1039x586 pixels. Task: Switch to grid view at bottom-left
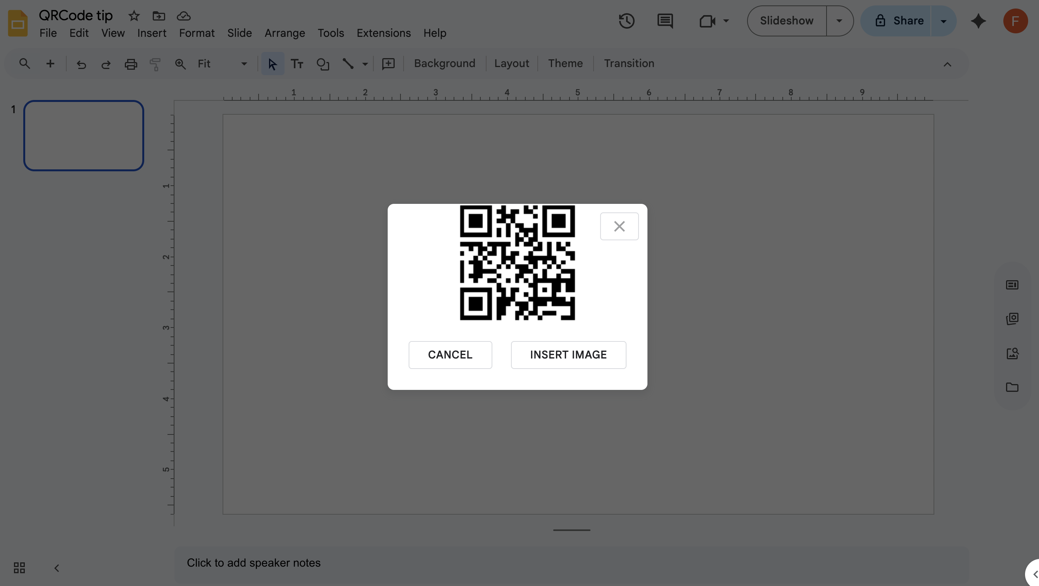pyautogui.click(x=19, y=568)
